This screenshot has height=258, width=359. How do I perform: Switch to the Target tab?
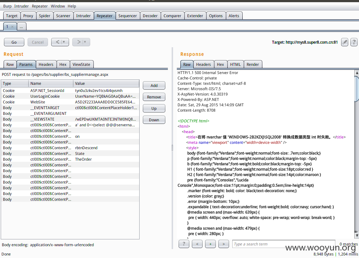click(12, 16)
